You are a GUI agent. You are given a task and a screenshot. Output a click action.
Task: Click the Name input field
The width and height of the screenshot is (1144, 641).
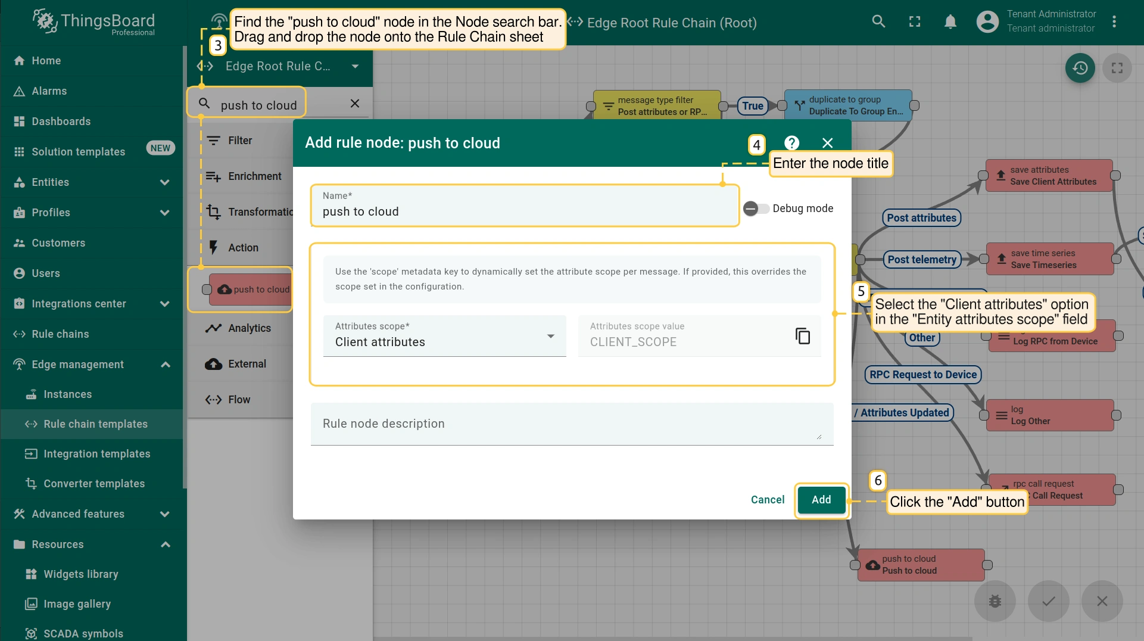coord(524,211)
